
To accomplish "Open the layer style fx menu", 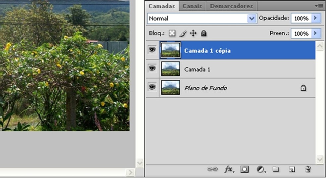I will 229,169.
